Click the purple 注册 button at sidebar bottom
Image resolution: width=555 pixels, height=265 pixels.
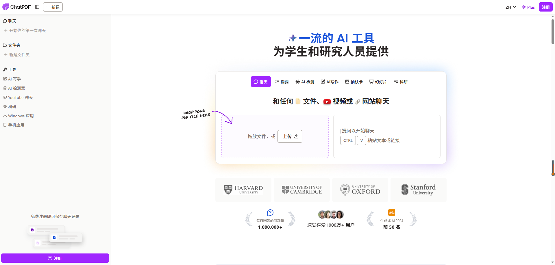tap(55, 258)
